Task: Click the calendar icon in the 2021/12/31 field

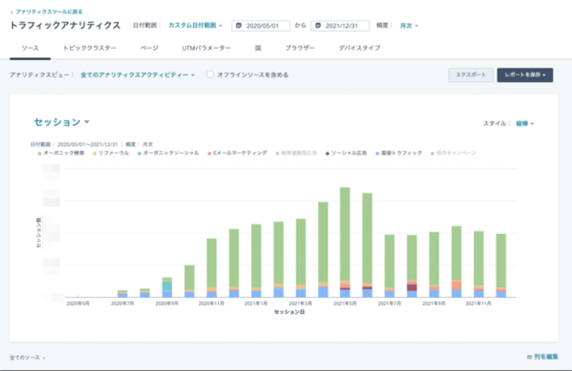Action: 318,26
